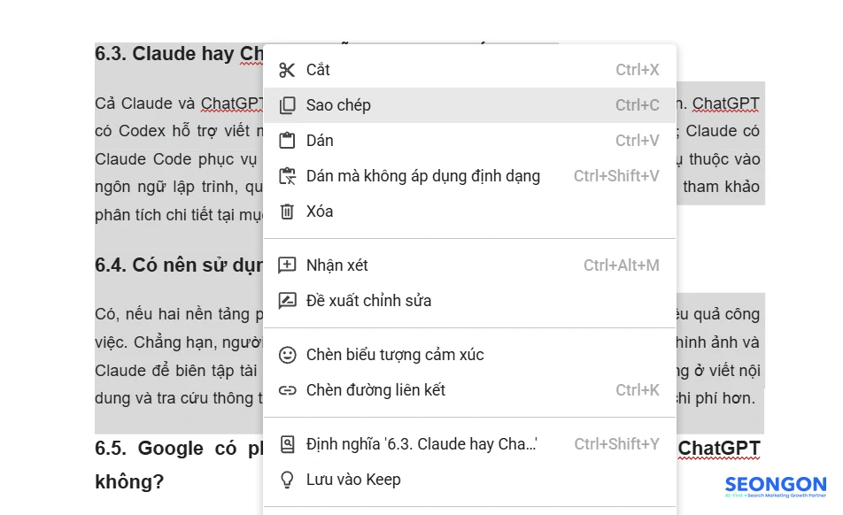This screenshot has width=843, height=515.
Task: Click the suggest edits icon
Action: pyautogui.click(x=287, y=301)
